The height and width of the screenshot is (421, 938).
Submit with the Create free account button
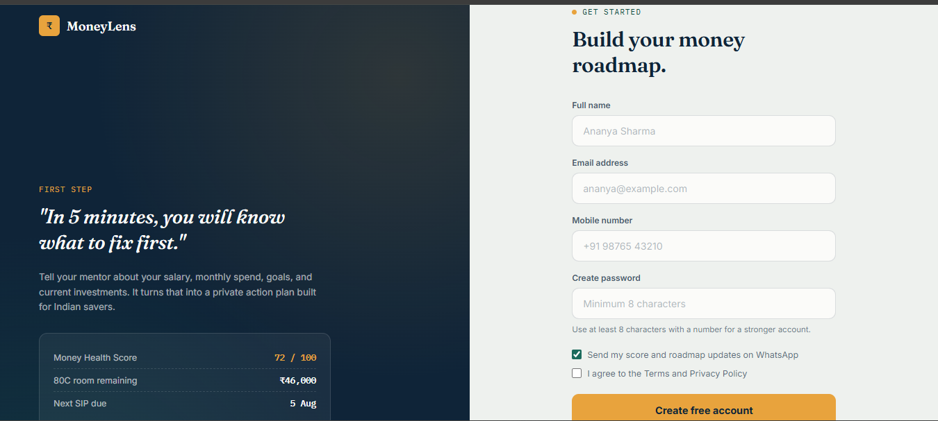pos(704,408)
